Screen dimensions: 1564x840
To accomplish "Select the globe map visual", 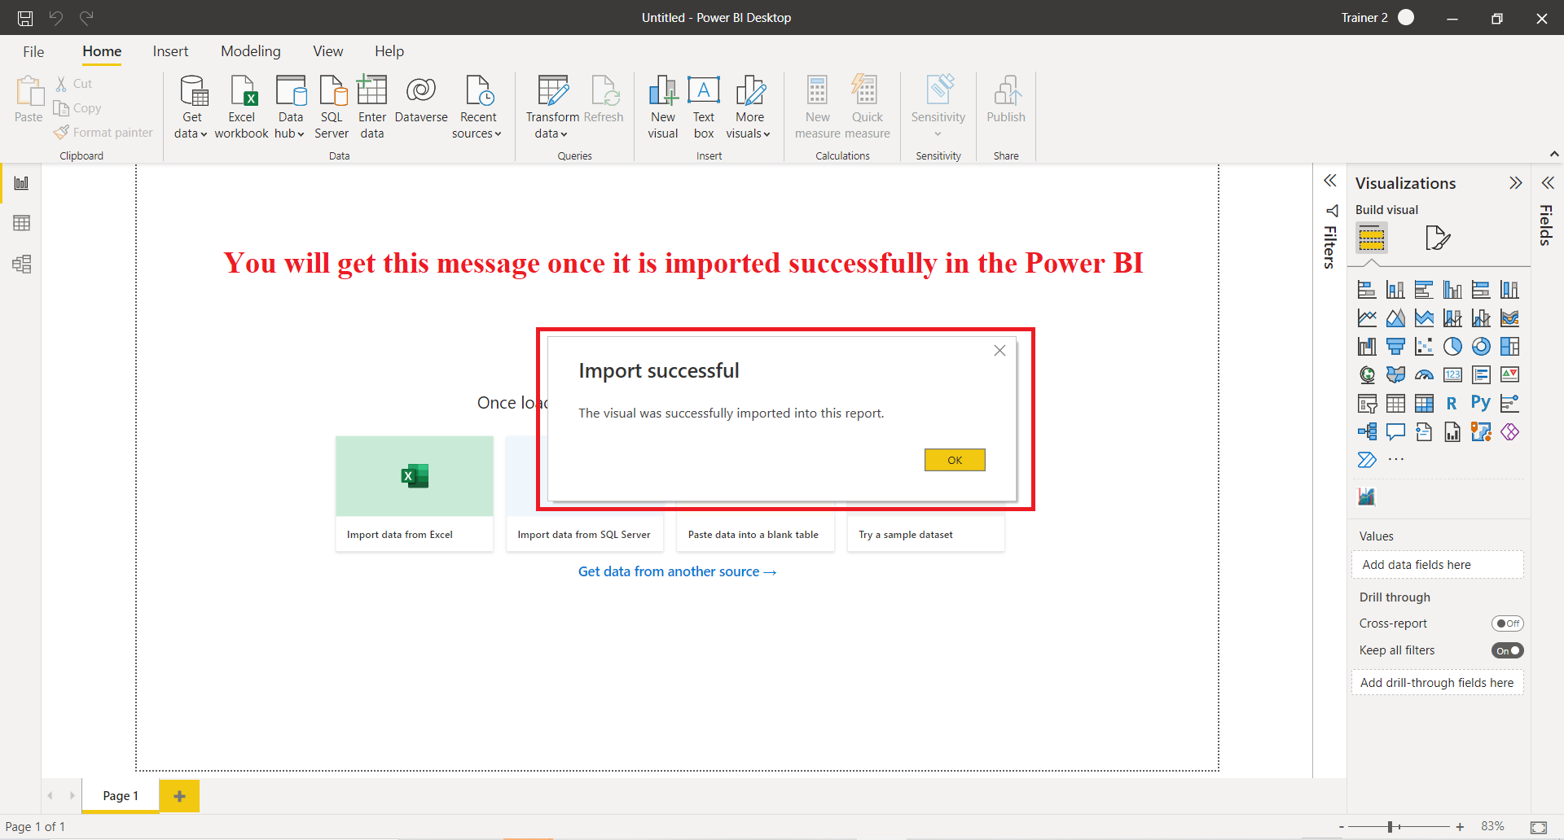I will (x=1367, y=375).
